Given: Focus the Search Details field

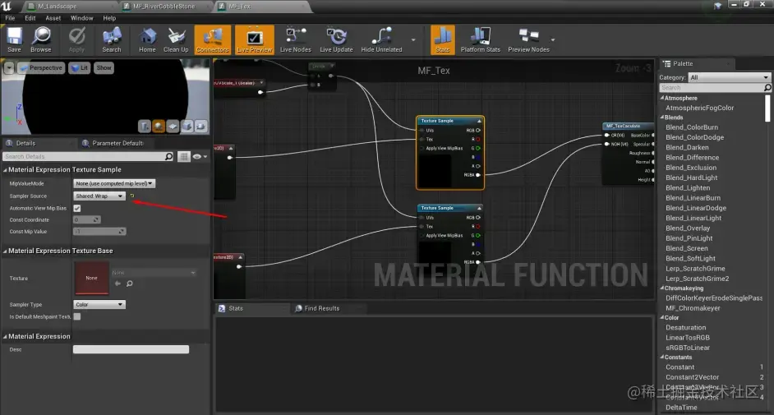Looking at the screenshot, I should (x=84, y=156).
